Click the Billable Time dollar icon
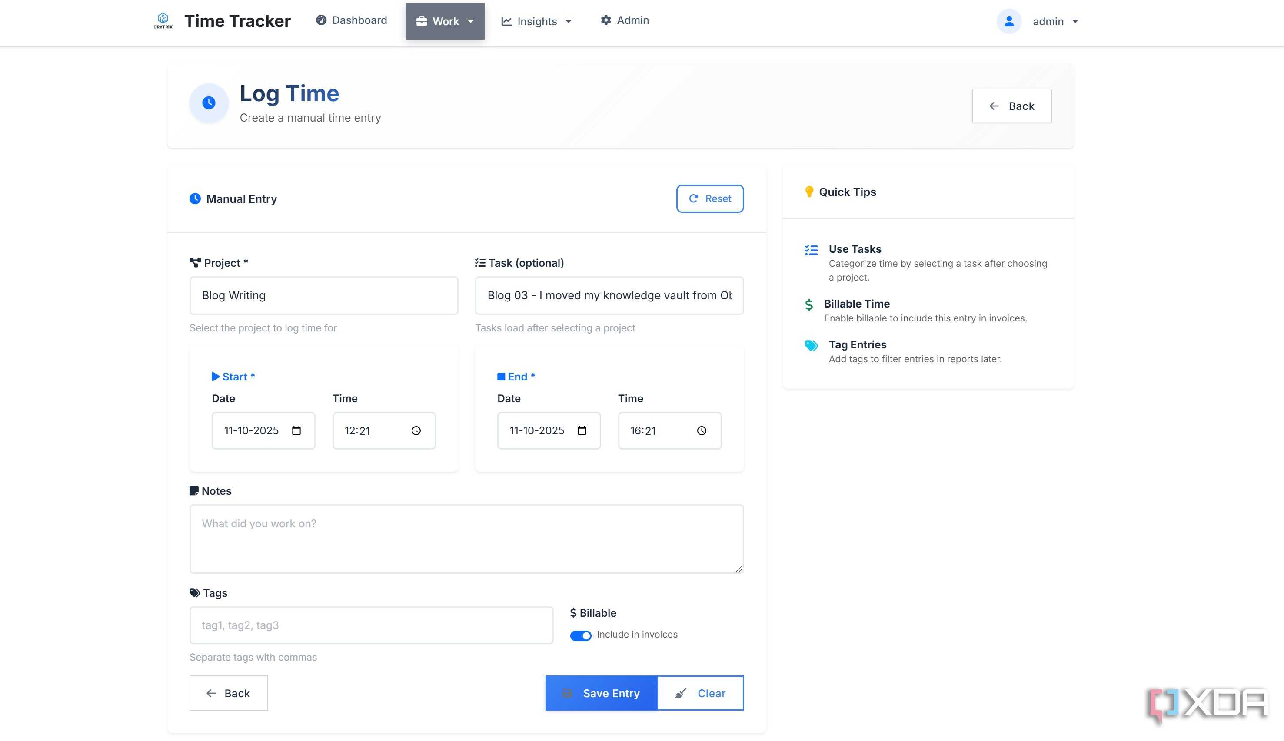 coord(809,304)
